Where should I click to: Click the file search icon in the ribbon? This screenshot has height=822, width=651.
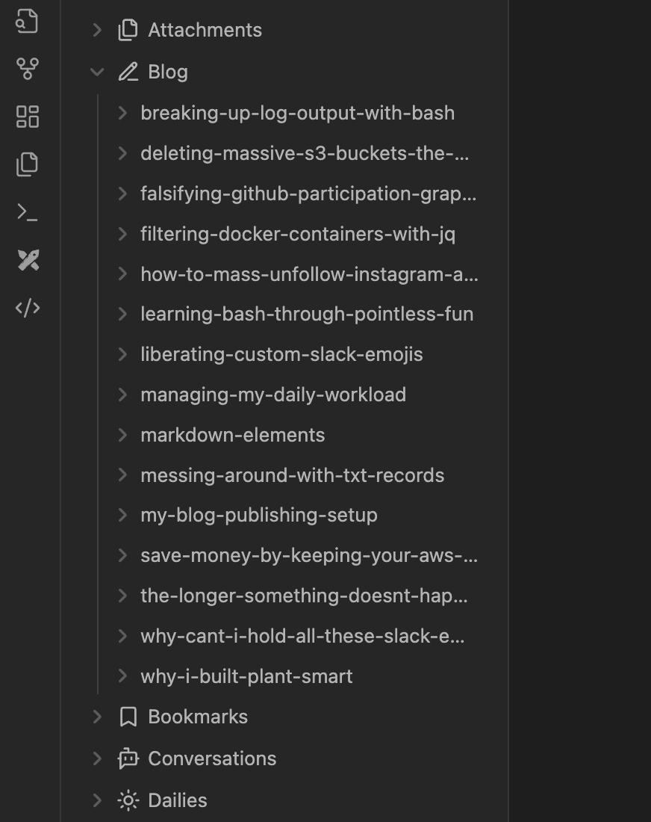click(28, 22)
